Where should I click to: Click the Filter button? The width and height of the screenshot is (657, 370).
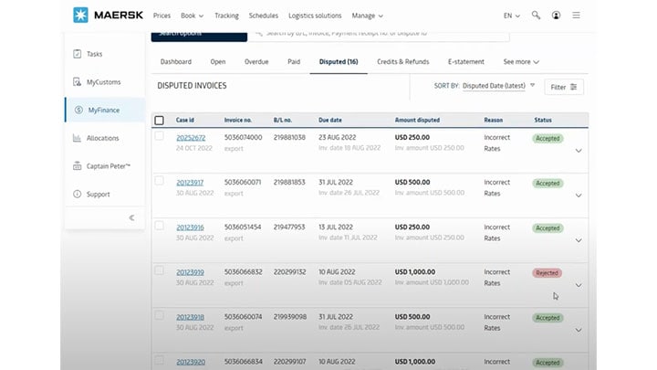pos(564,87)
